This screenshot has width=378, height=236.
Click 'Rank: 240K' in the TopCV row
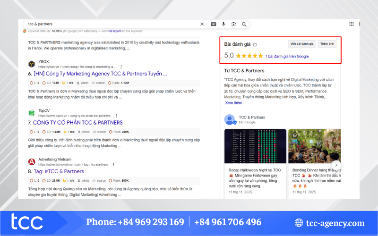point(119,132)
